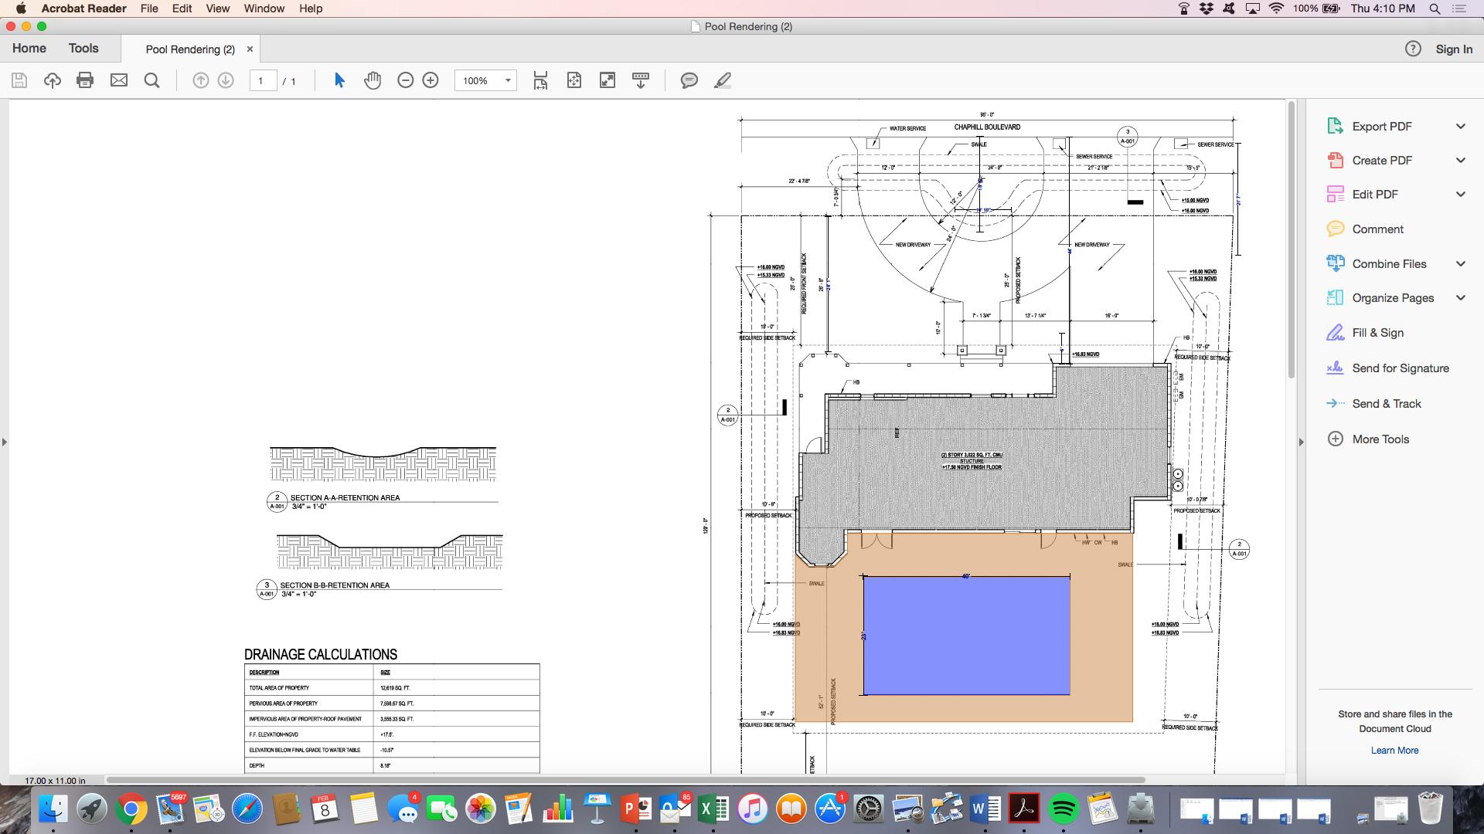
Task: Open the Find search tool
Action: (151, 80)
